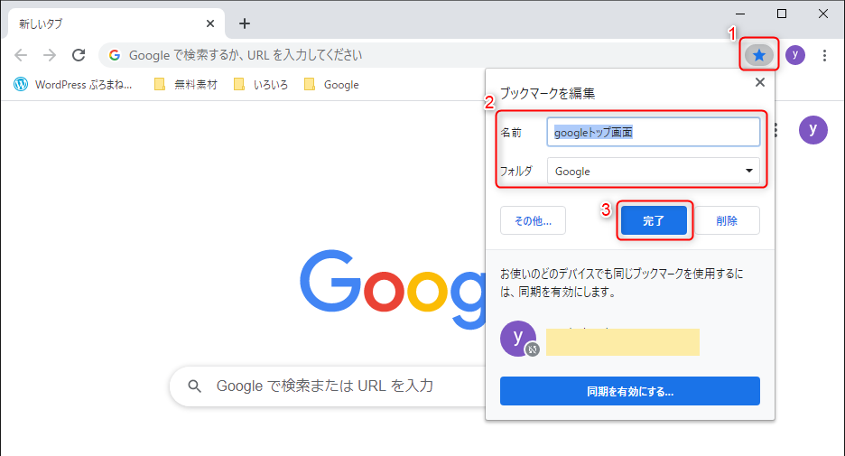Click the forward navigation arrow
The height and width of the screenshot is (456, 845).
[x=50, y=55]
